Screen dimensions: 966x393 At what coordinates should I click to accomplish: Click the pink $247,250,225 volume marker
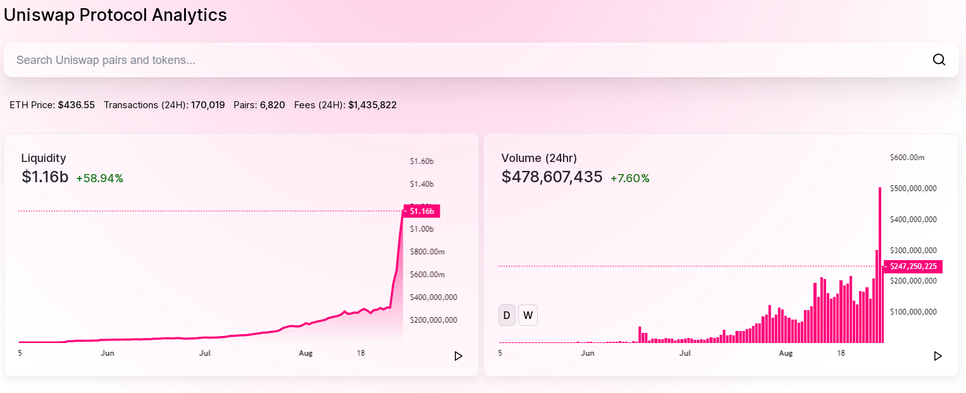pos(913,266)
